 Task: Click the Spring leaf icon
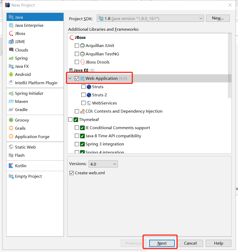pos(11,58)
